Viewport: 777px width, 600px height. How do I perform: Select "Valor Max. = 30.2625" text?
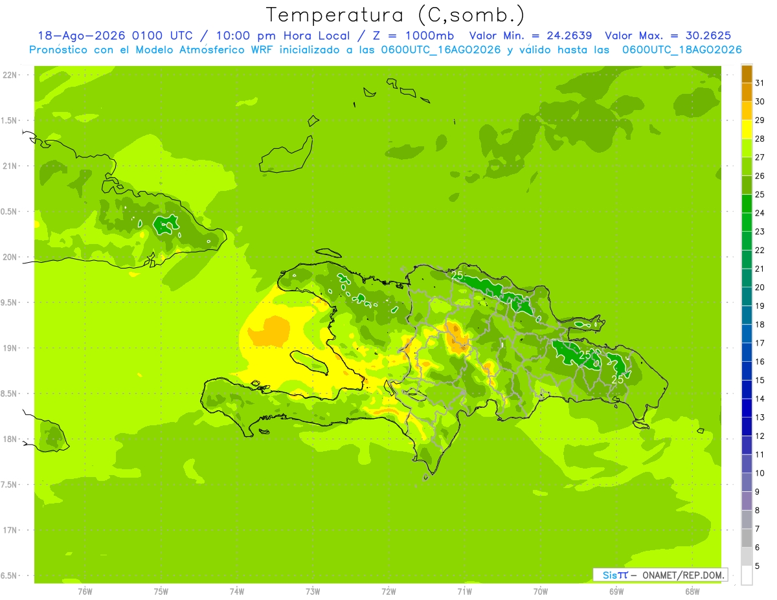(x=668, y=36)
